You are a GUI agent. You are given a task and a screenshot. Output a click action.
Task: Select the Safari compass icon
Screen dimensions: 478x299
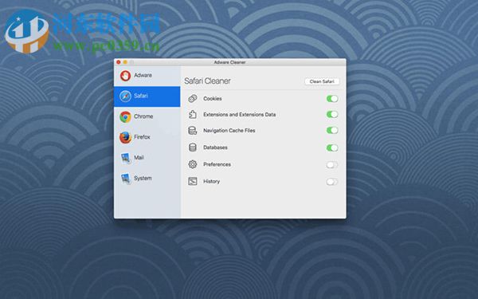[125, 96]
